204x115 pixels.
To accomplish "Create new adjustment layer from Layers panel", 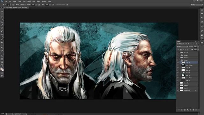I will (x=187, y=110).
